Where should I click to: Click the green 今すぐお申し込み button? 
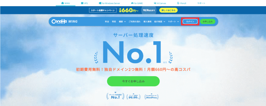click(133, 81)
